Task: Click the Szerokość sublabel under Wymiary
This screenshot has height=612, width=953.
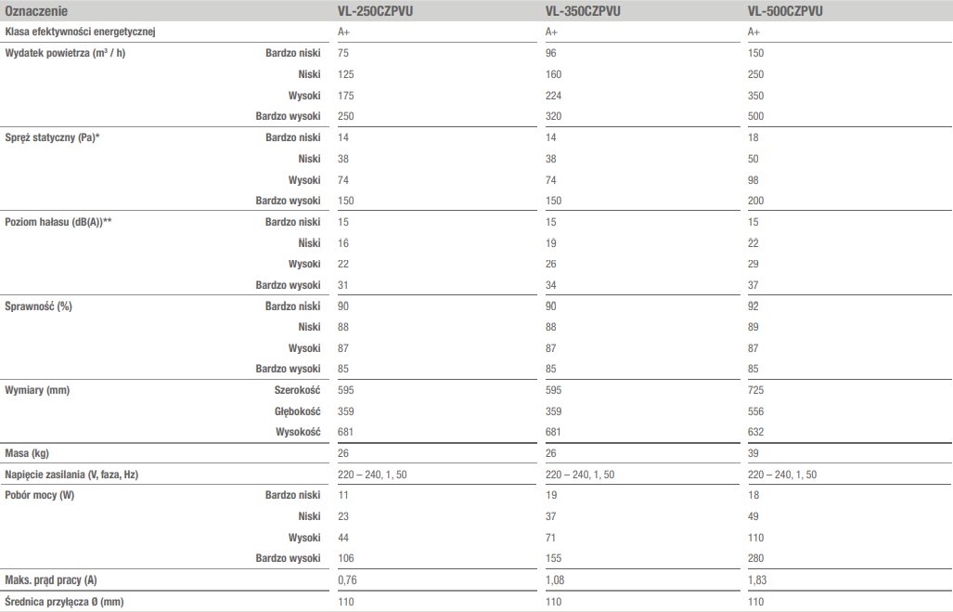Action: click(297, 390)
